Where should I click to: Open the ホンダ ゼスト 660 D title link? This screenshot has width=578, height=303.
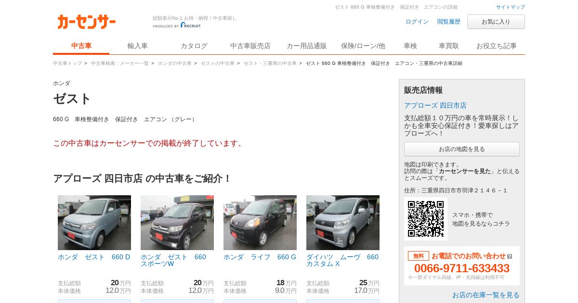tap(94, 257)
